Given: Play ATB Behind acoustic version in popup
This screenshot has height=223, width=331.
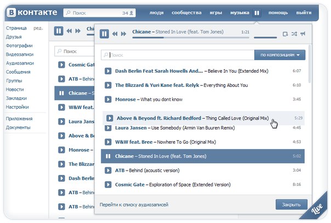Looking at the screenshot, I should [x=108, y=171].
